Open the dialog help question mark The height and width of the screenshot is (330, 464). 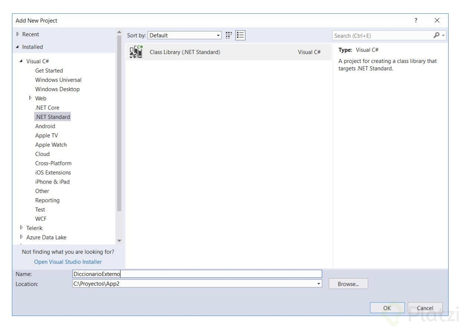(x=416, y=21)
